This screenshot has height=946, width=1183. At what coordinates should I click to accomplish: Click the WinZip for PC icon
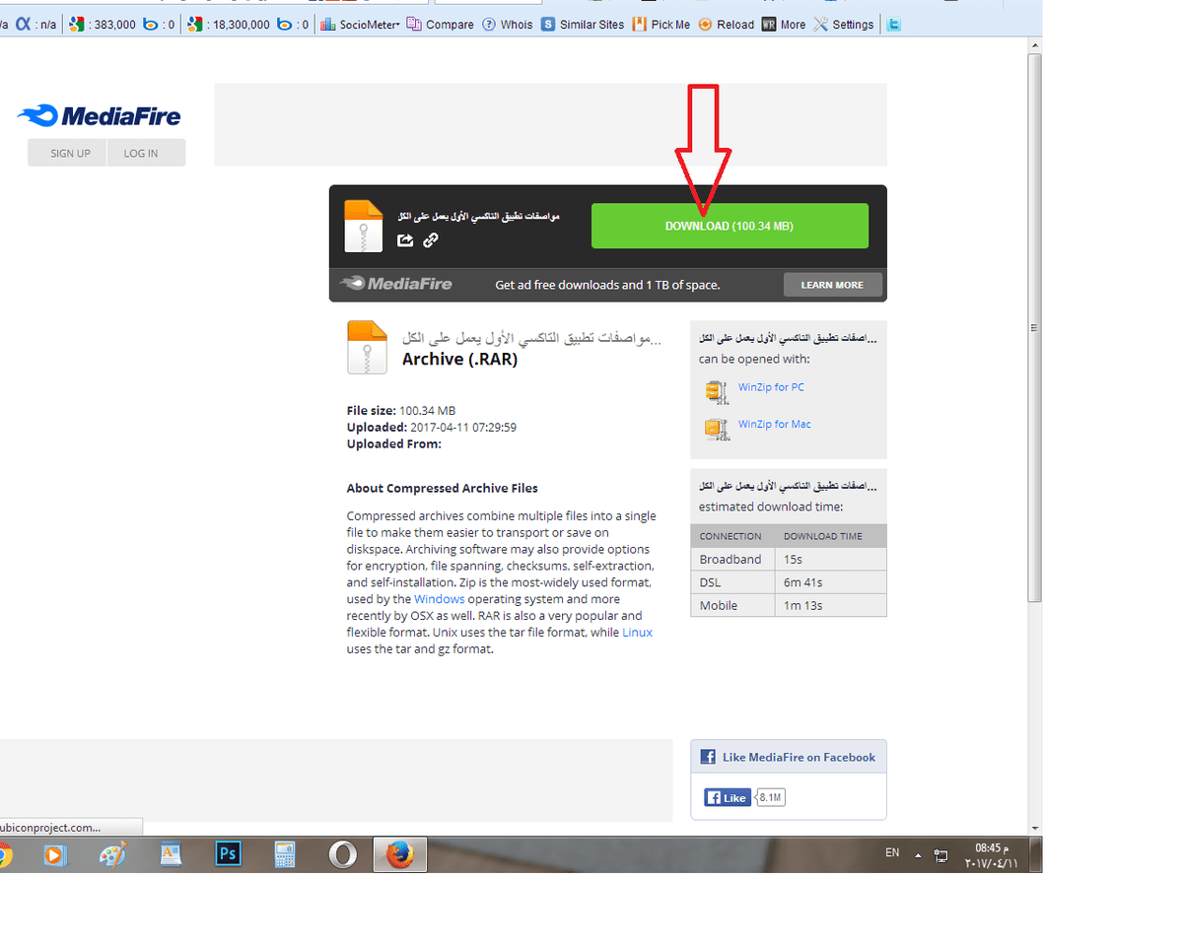pos(716,392)
